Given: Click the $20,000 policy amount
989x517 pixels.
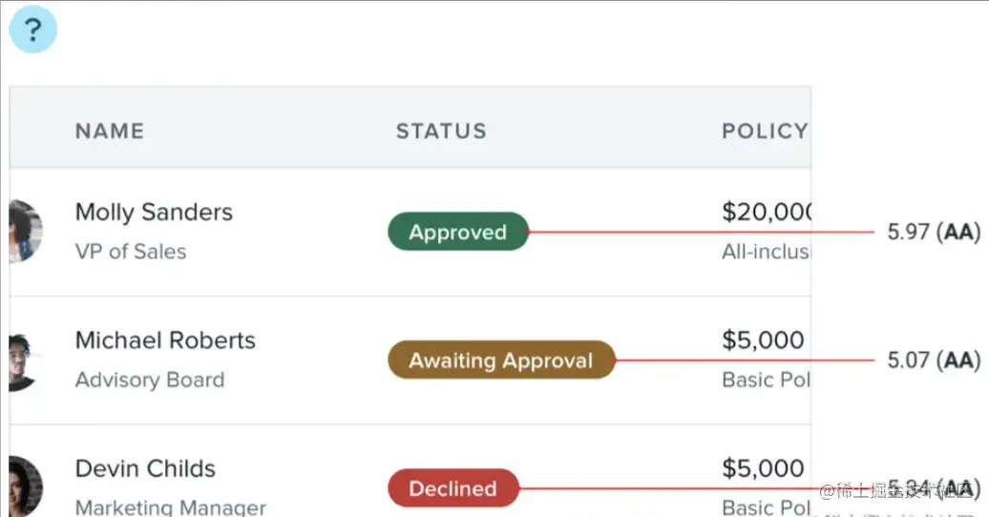Looking at the screenshot, I should pos(766,212).
